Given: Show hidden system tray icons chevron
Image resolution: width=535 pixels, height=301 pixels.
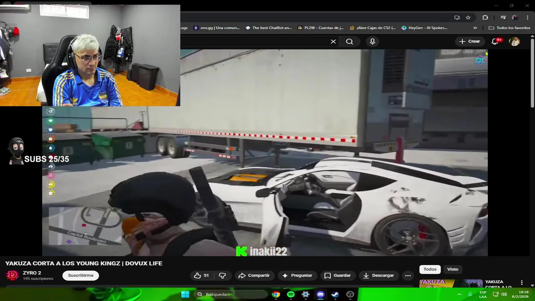Looking at the screenshot, I should tap(459, 294).
